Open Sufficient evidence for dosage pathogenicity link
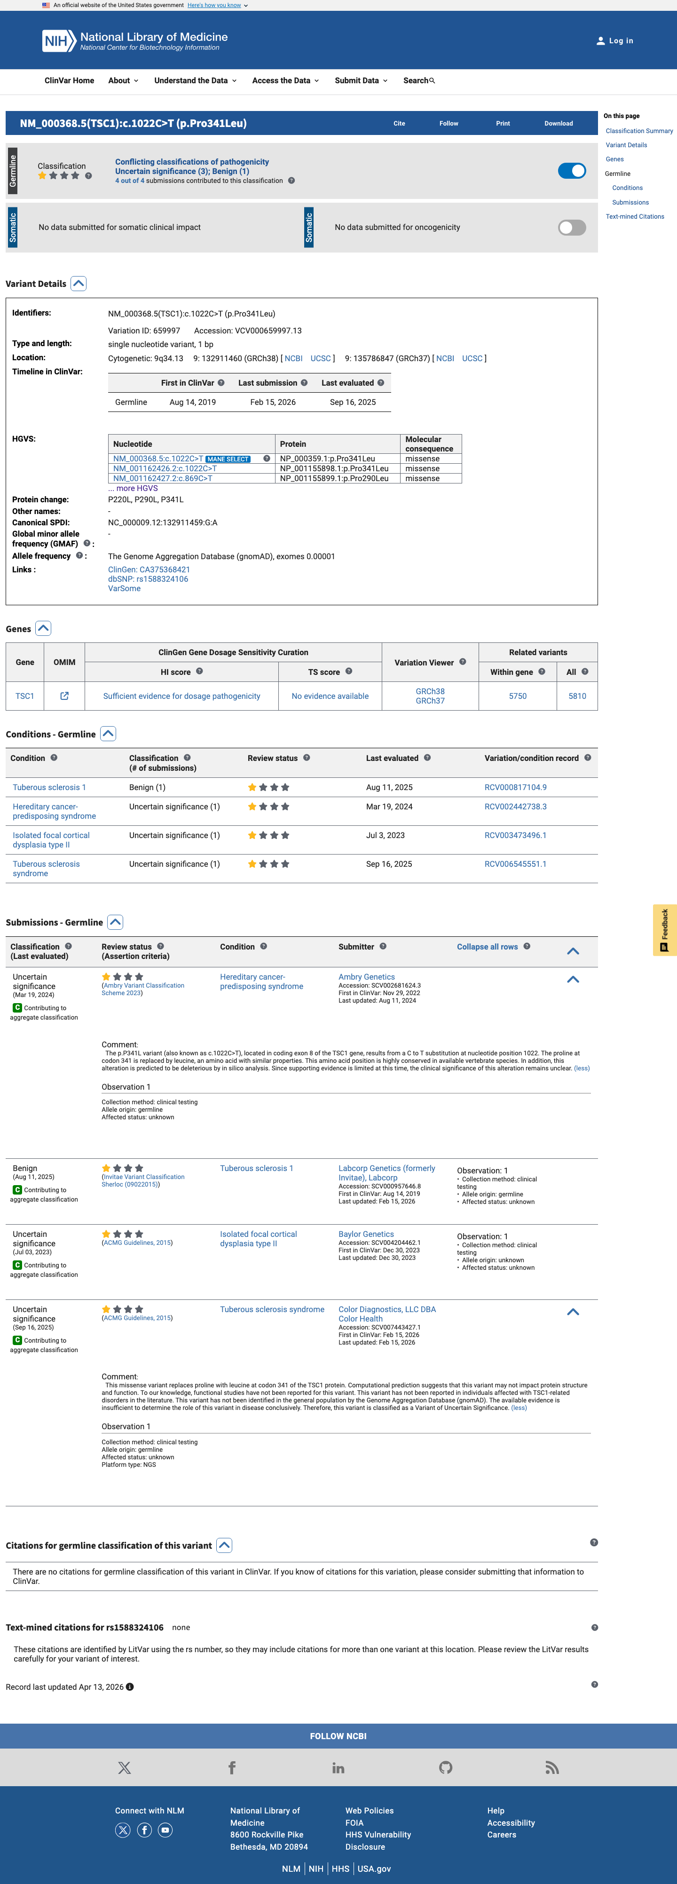 point(181,696)
